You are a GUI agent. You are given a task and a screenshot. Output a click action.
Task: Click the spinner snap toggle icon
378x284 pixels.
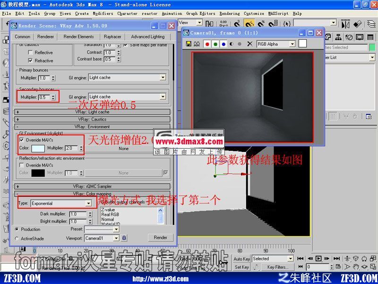(x=273, y=23)
